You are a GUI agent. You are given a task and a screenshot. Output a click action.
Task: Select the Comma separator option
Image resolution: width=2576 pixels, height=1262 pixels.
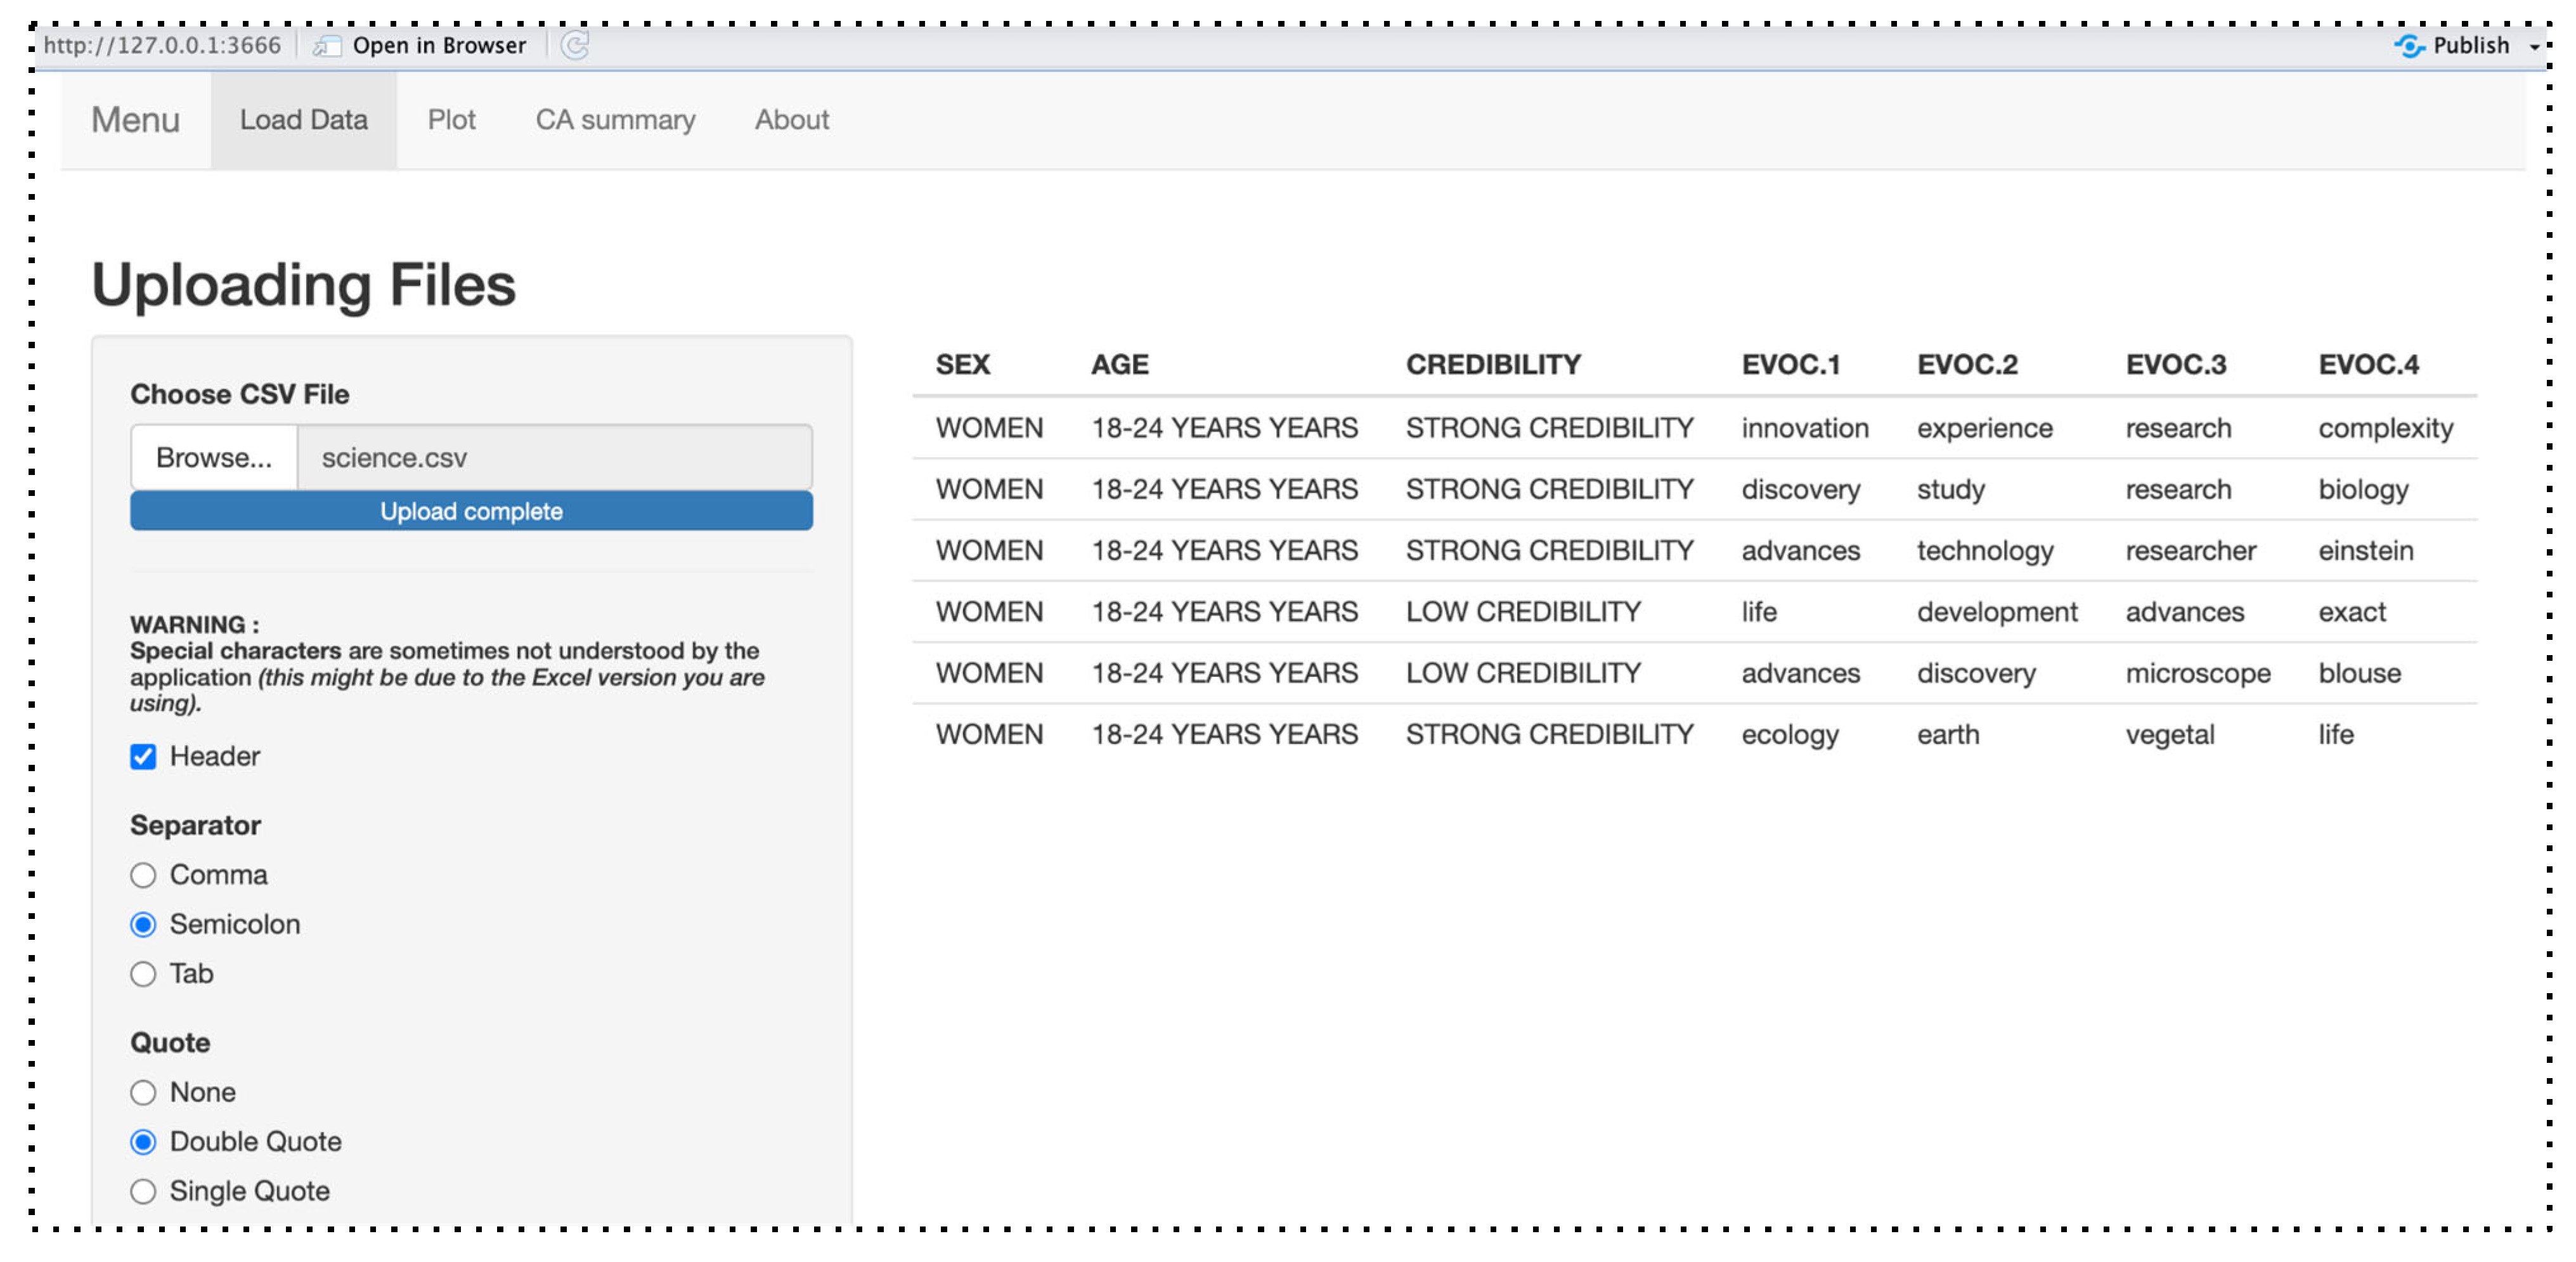(143, 875)
